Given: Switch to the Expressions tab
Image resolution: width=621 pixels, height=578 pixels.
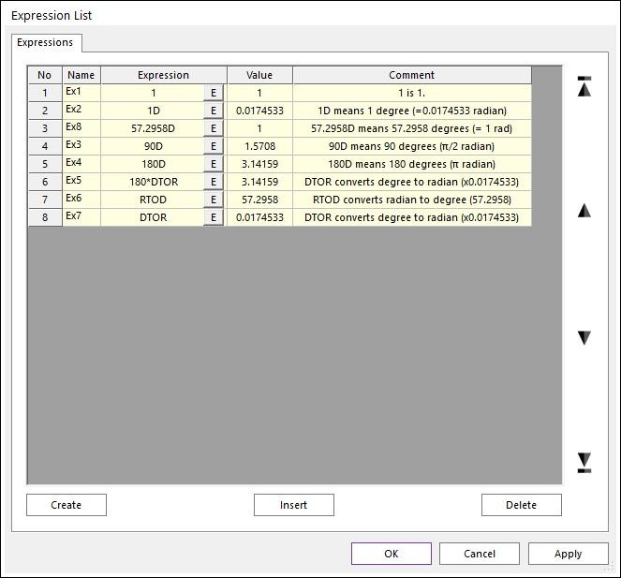Looking at the screenshot, I should point(45,42).
